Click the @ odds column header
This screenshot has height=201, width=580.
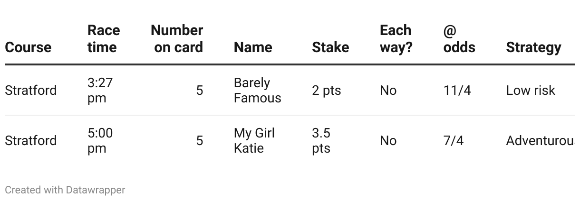(459, 39)
